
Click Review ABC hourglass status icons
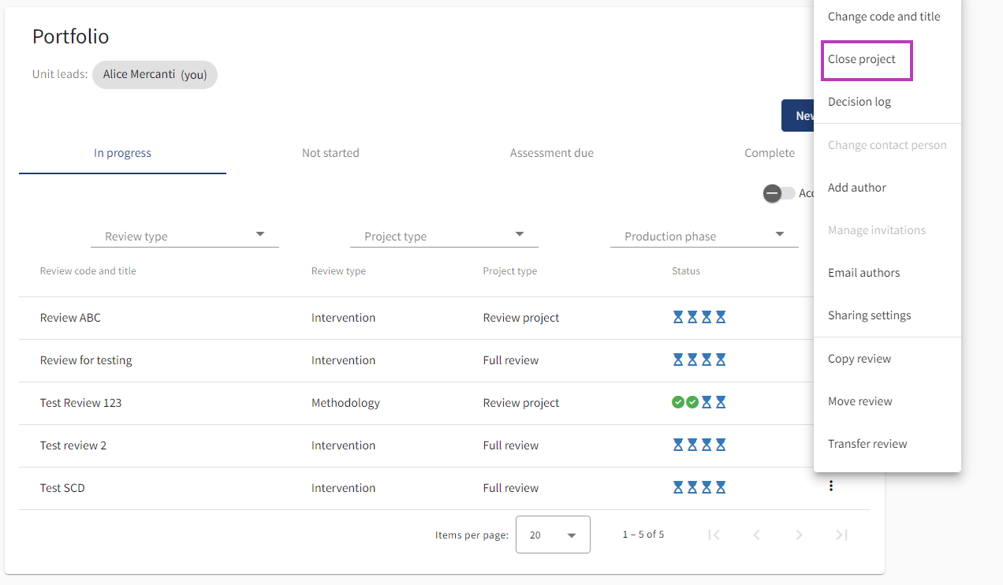(699, 318)
